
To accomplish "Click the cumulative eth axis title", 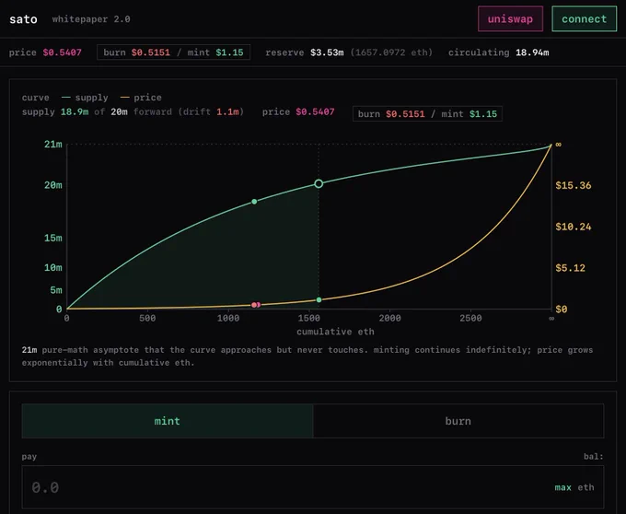I will coord(335,332).
